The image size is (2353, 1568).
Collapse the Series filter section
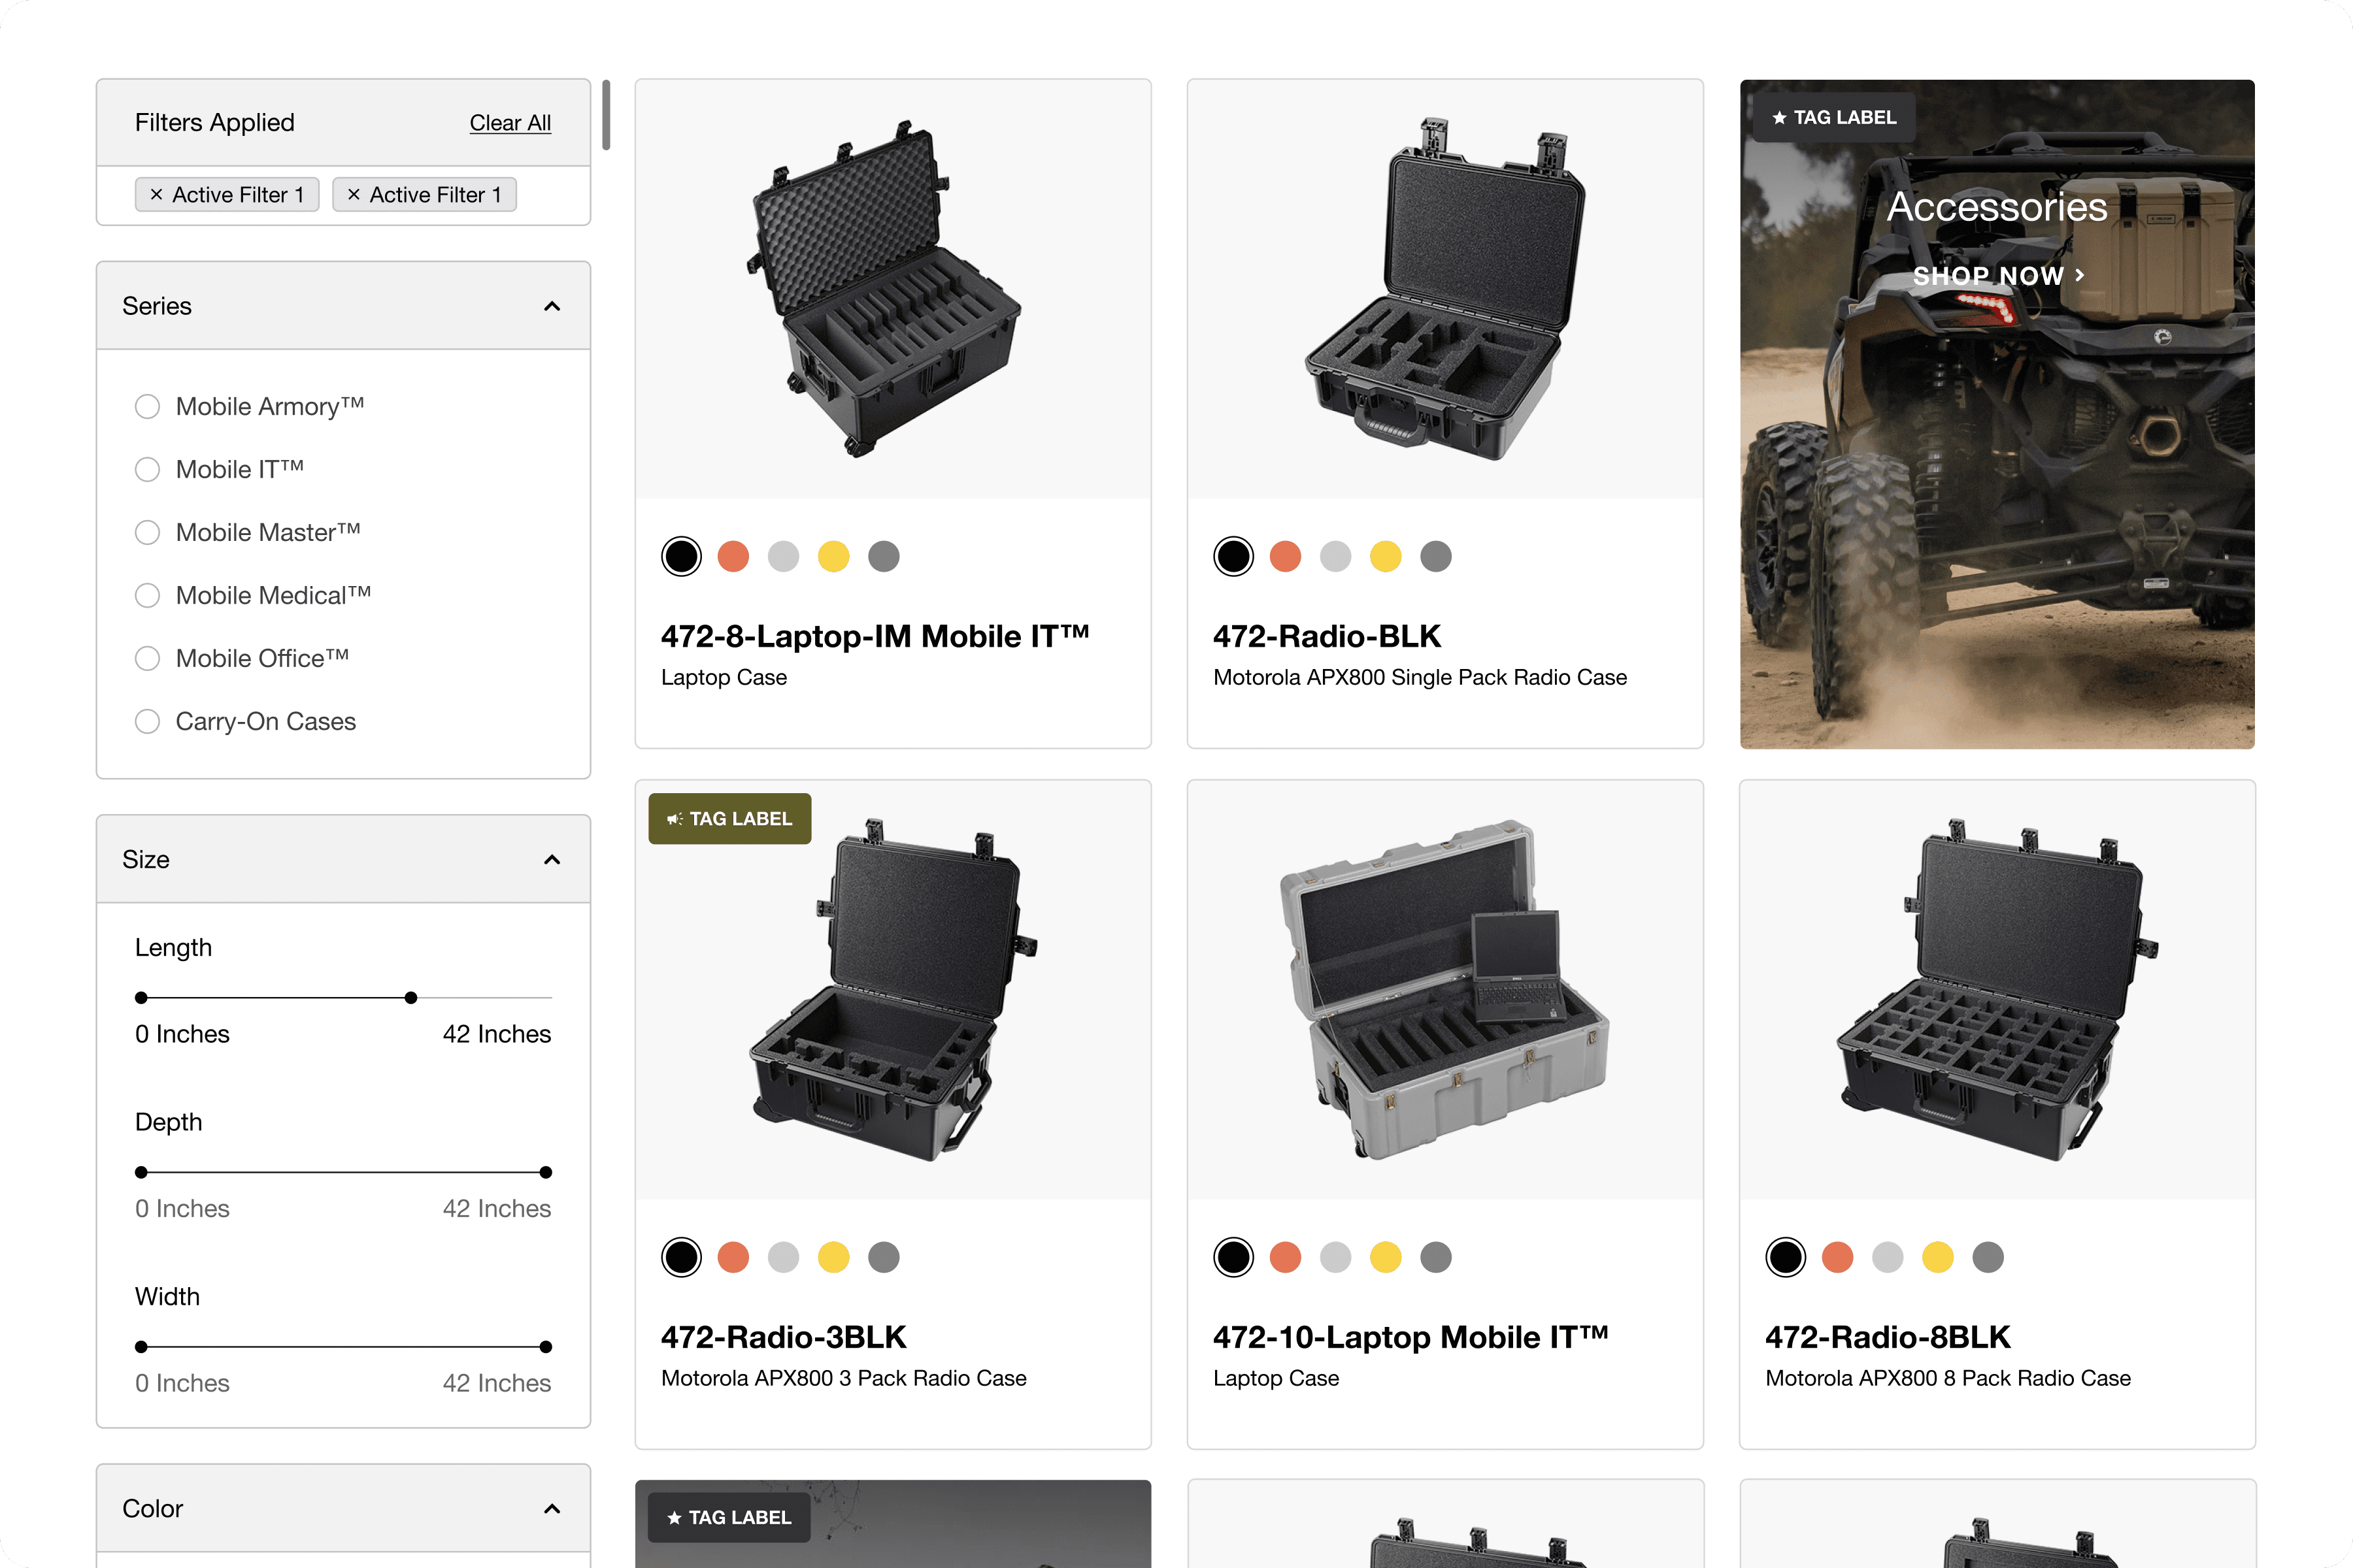551,306
